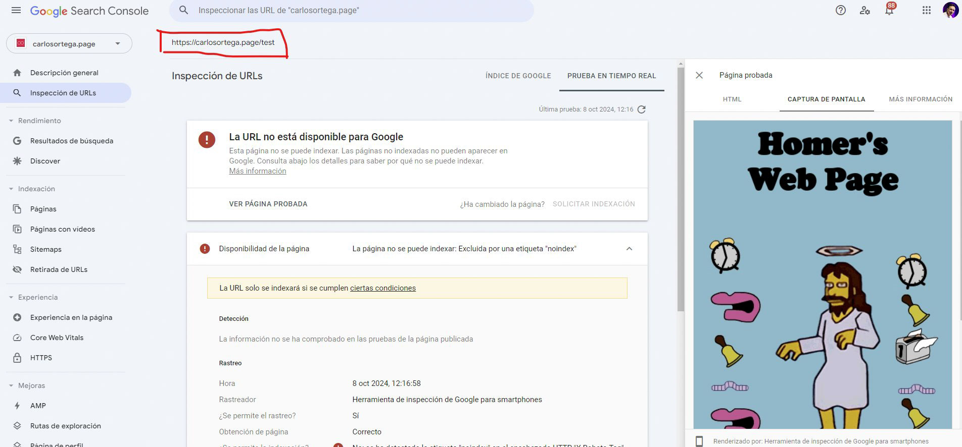Click the 'Correcto' page fetch value
This screenshot has width=962, height=447.
[367, 432]
